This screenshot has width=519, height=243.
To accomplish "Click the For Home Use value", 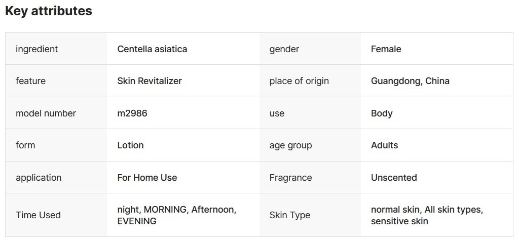I will pos(147,178).
